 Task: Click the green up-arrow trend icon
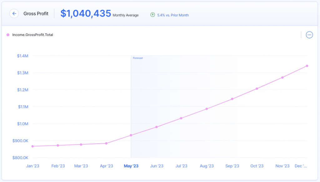(x=152, y=15)
